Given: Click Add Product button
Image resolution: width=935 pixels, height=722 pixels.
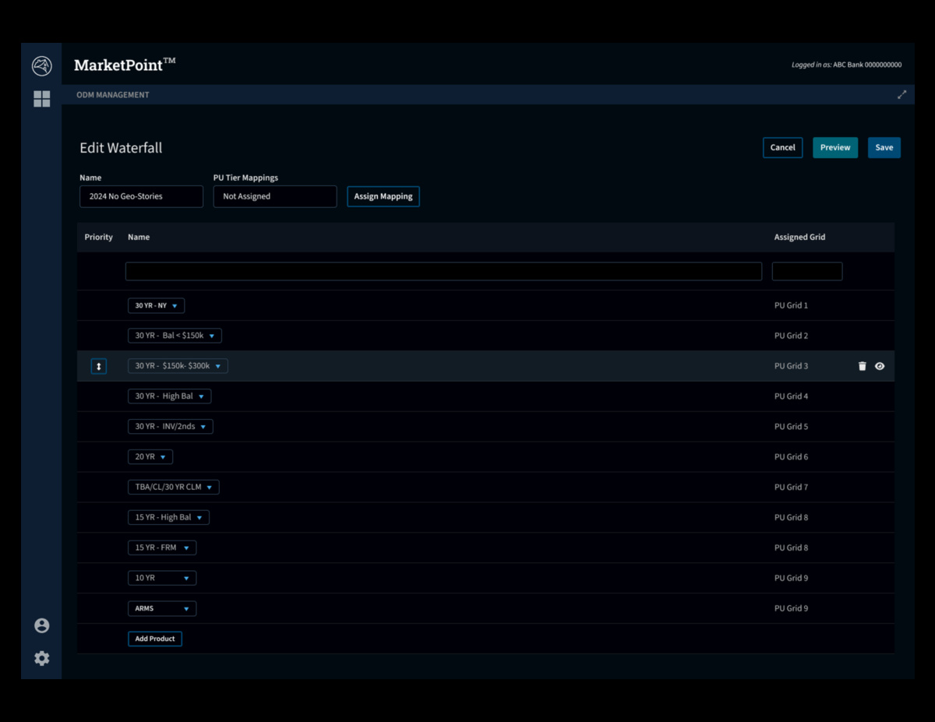Looking at the screenshot, I should click(155, 639).
